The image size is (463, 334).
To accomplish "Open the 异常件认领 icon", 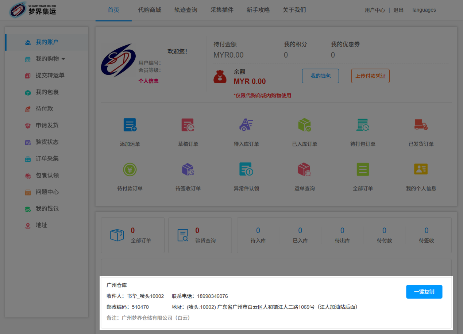I will [x=246, y=170].
